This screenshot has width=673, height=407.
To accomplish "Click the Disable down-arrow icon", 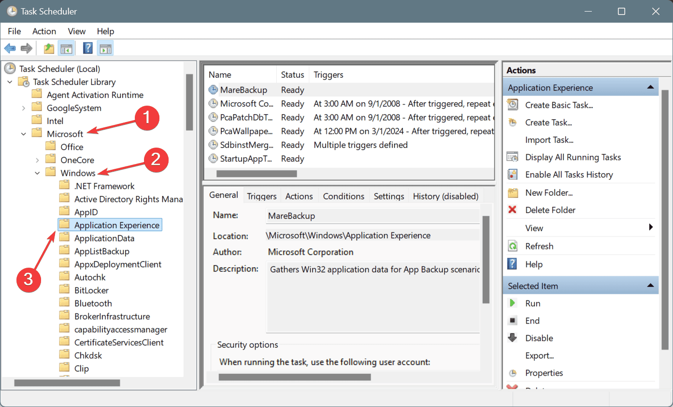I will click(513, 338).
